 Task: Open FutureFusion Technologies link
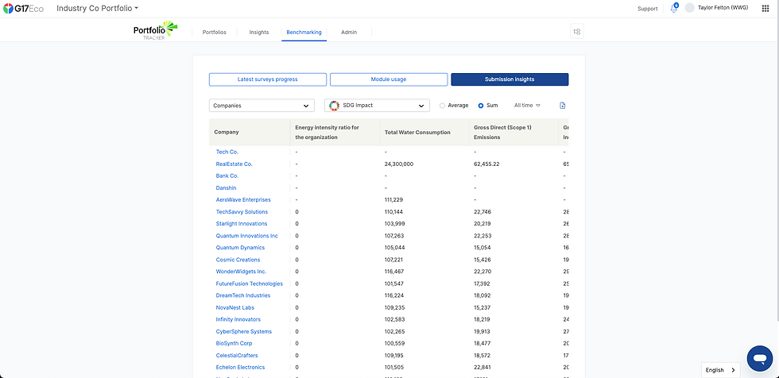coord(250,283)
